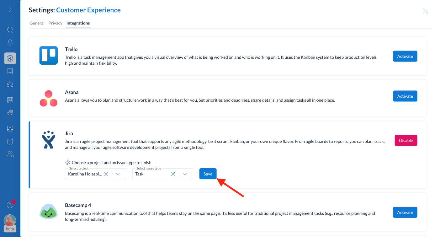
Task: Switch to the General tab
Action: coord(37,23)
